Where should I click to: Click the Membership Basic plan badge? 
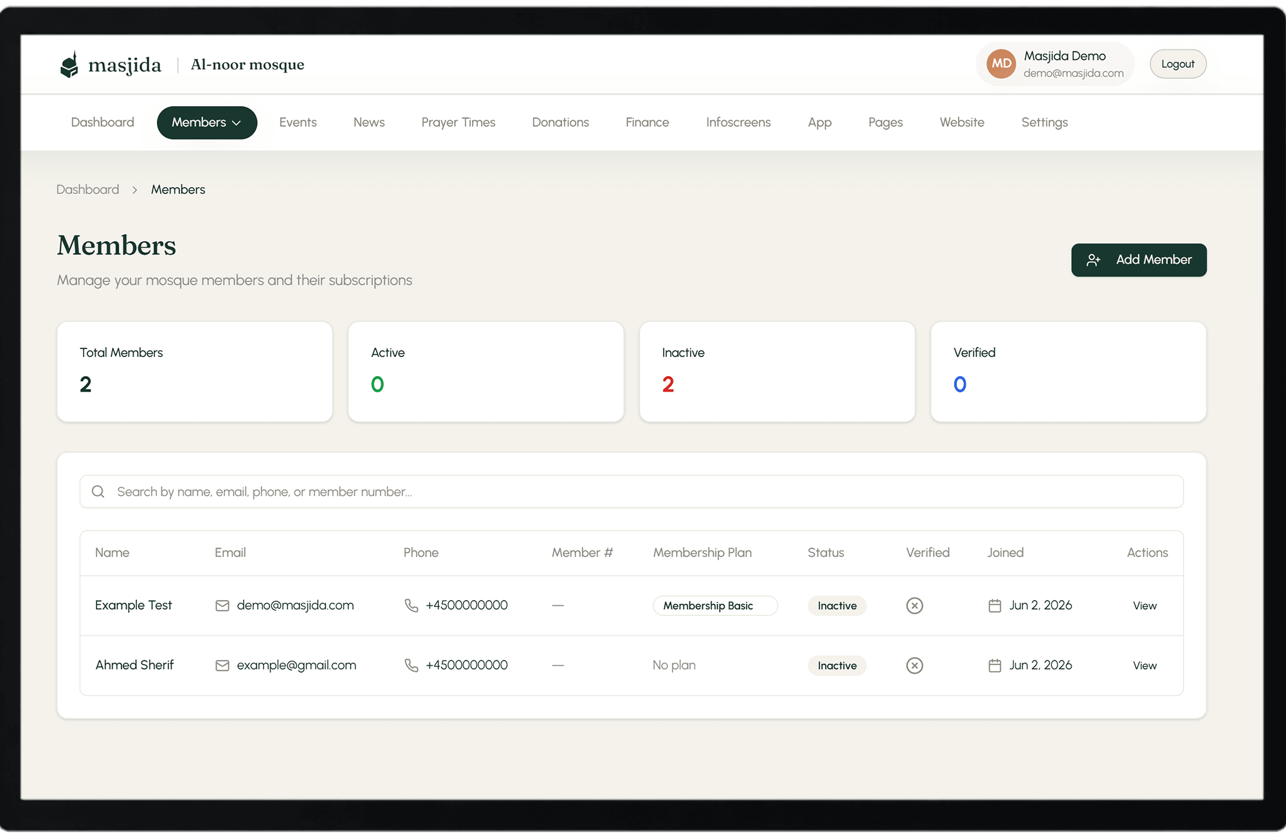click(x=715, y=606)
